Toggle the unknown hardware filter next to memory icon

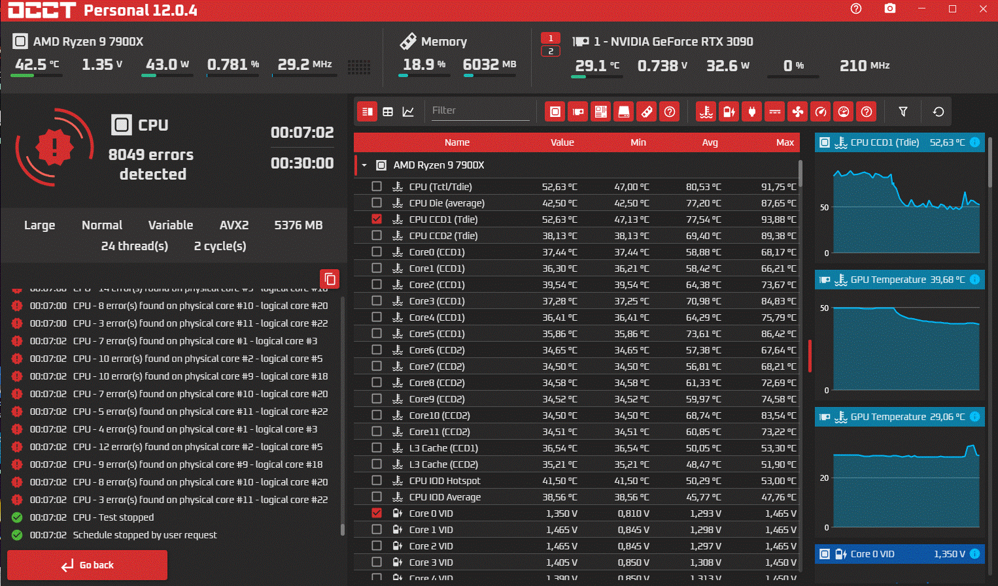[x=670, y=112]
